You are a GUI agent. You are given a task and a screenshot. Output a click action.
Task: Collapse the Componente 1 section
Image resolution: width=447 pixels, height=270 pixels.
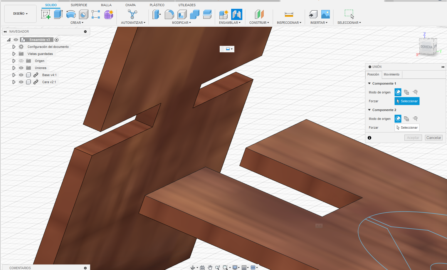[369, 83]
